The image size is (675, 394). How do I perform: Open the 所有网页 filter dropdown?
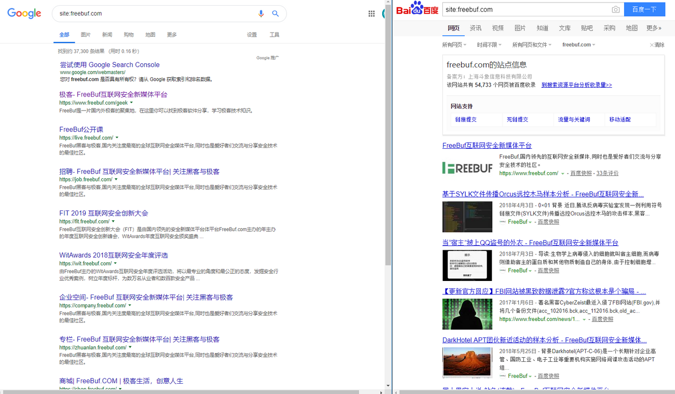pyautogui.click(x=454, y=45)
